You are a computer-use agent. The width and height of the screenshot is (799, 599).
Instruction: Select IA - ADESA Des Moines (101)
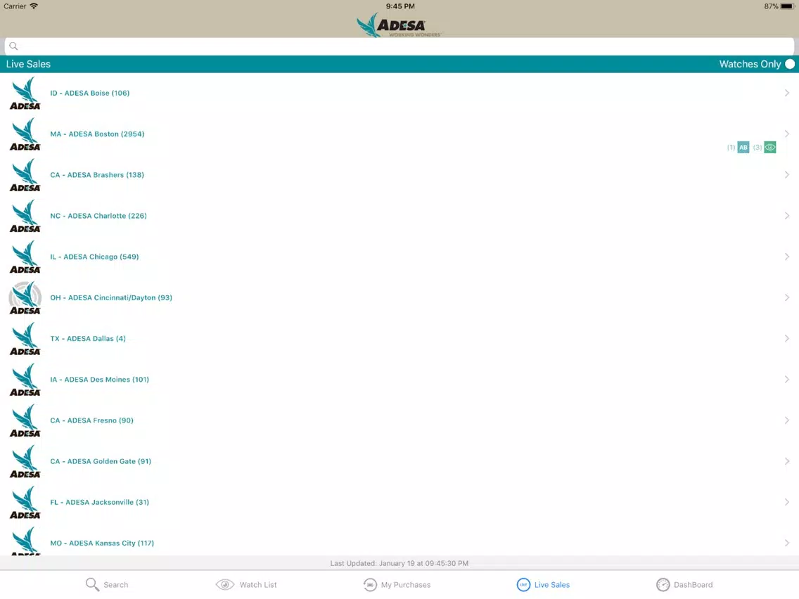coord(99,380)
